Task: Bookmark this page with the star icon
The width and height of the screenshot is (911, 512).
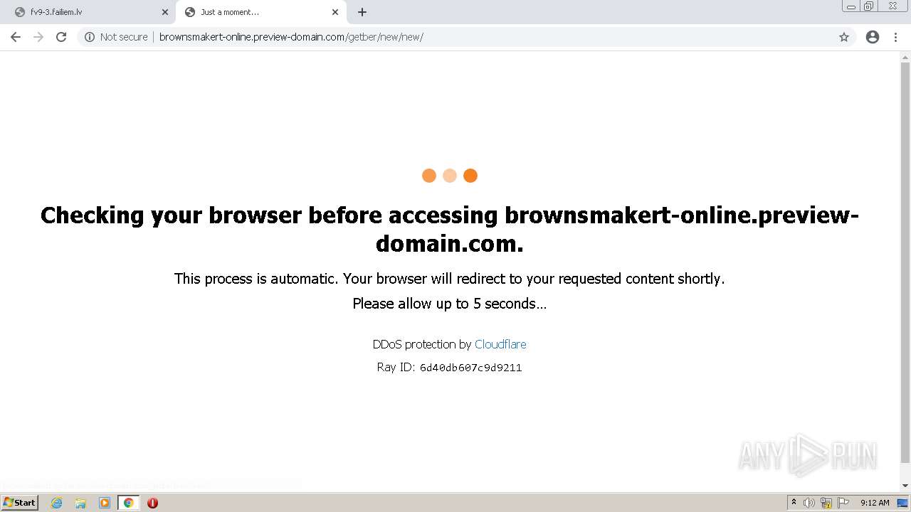Action: tap(844, 37)
